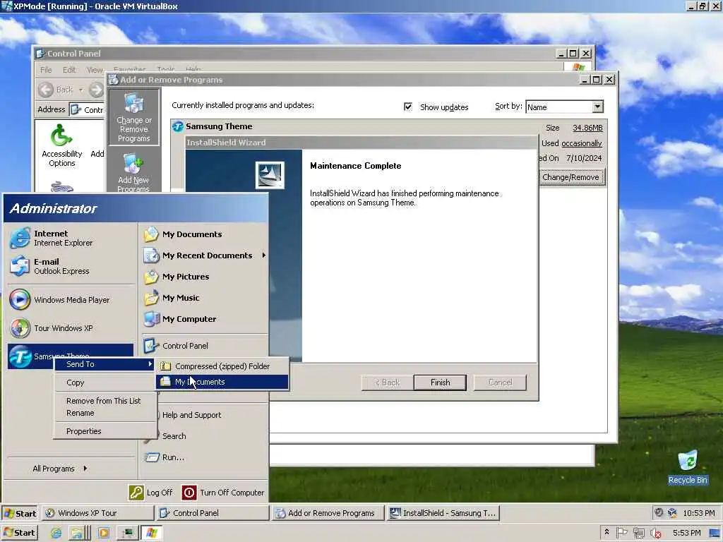Send to Compressed (zipped) Folder
This screenshot has width=723, height=542.
[x=222, y=366]
